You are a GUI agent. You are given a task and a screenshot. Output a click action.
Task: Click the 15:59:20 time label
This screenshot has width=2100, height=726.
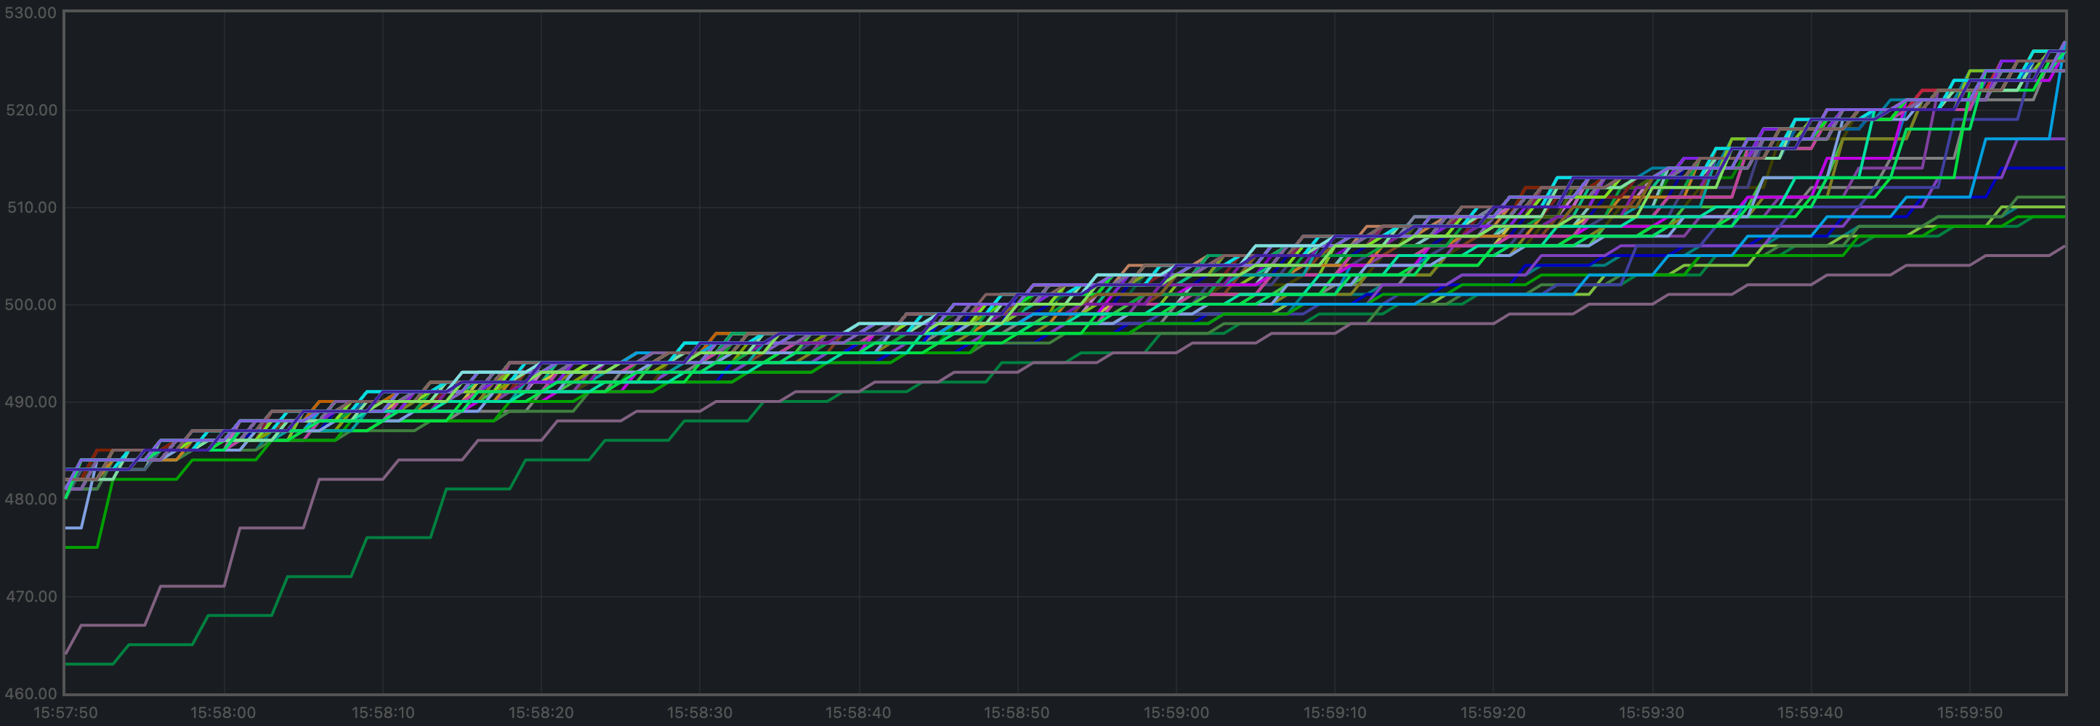pyautogui.click(x=1493, y=713)
